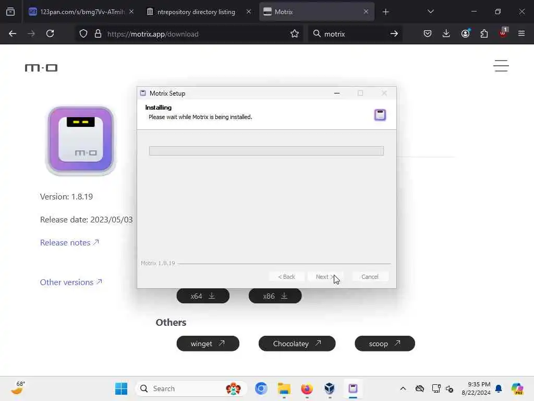Open the browser downloads panel
This screenshot has height=401, width=534.
coord(446,34)
